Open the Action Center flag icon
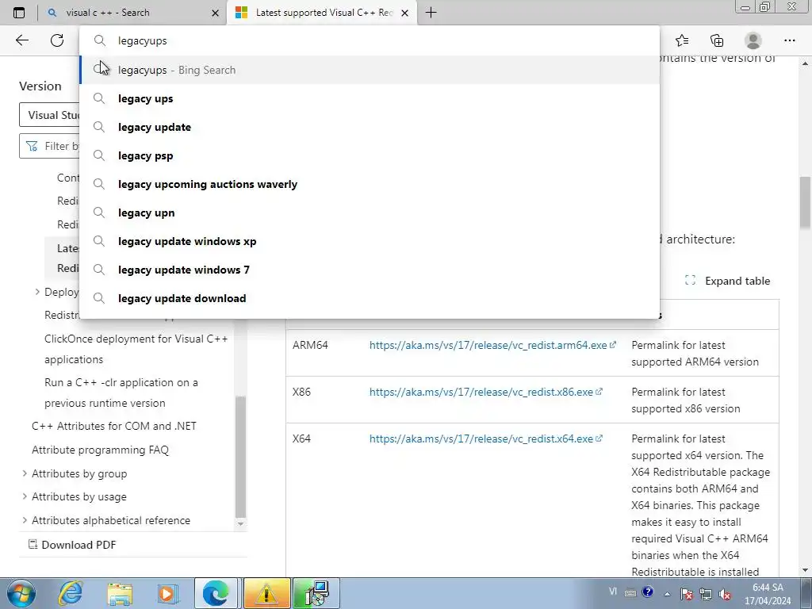The image size is (812, 609). click(x=687, y=593)
